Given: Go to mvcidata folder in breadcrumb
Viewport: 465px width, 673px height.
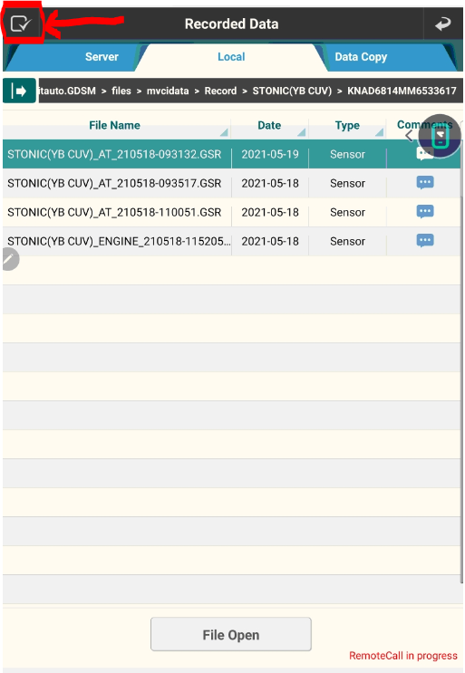Looking at the screenshot, I should coord(168,91).
